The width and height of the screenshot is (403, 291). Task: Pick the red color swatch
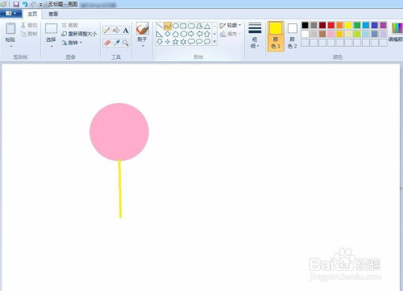[x=331, y=25]
